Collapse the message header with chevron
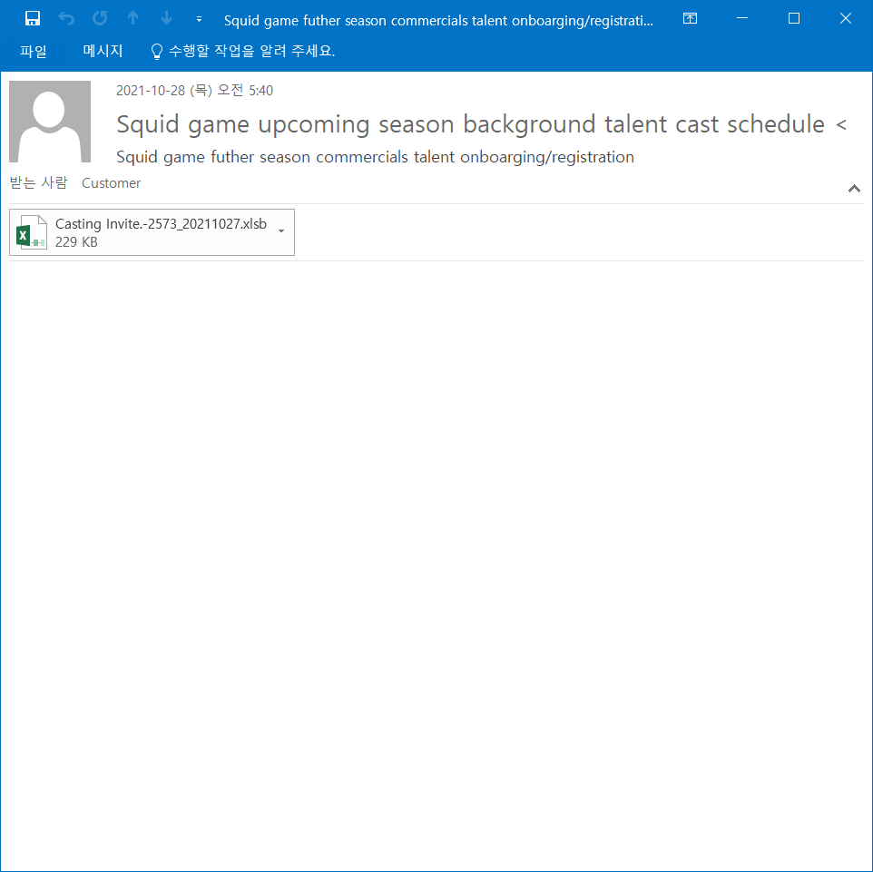The width and height of the screenshot is (873, 872). [854, 189]
